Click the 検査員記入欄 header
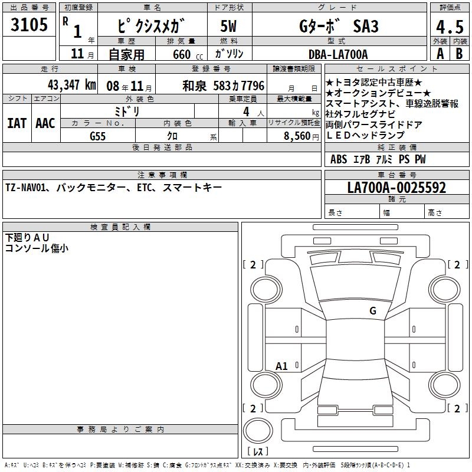 pos(120,227)
